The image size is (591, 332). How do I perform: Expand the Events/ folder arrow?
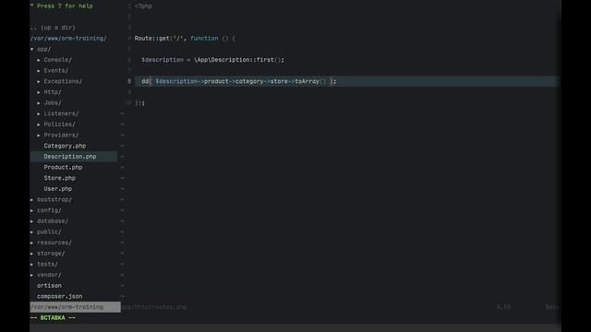(39, 71)
